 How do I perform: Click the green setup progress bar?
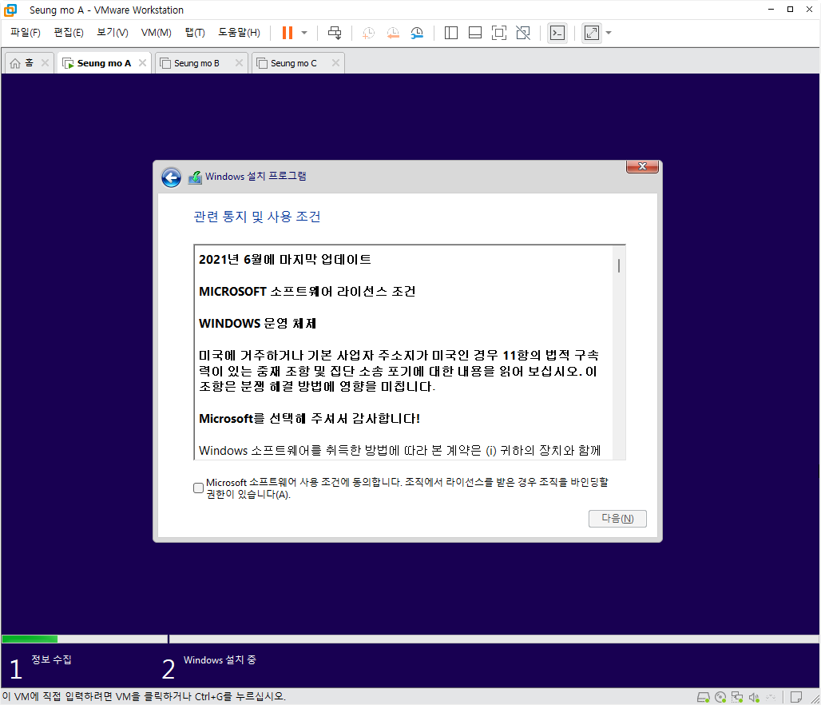click(30, 639)
